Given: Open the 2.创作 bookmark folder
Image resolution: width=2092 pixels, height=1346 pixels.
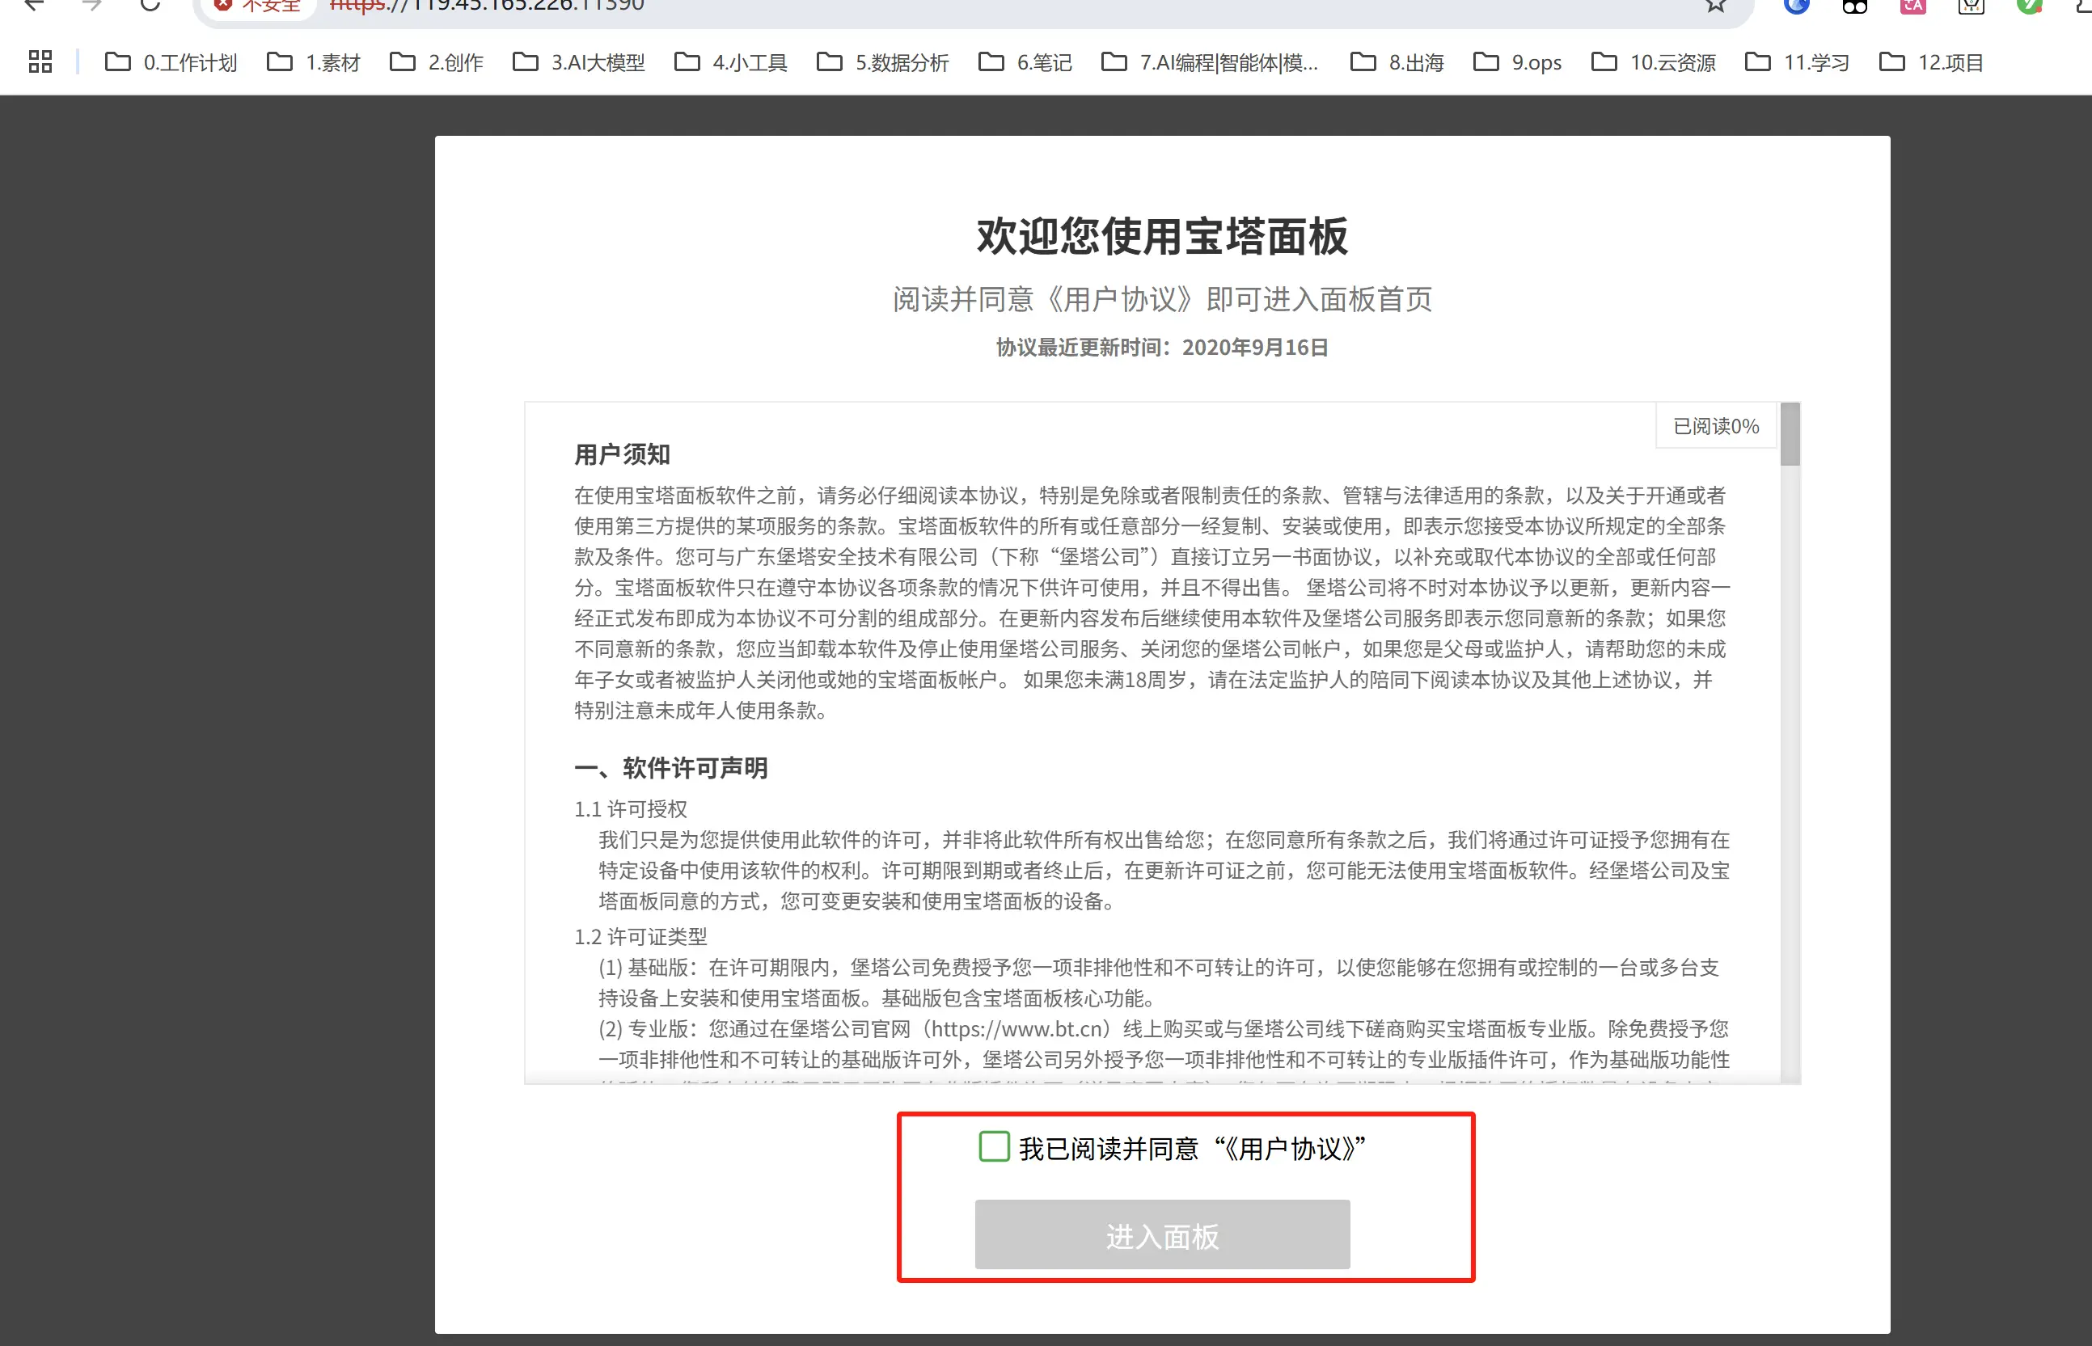Looking at the screenshot, I should click(437, 63).
